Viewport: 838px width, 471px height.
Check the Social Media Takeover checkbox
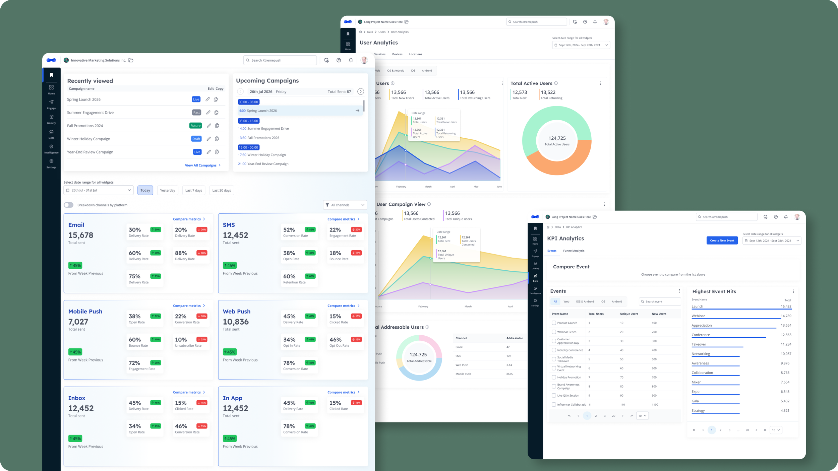pyautogui.click(x=554, y=359)
